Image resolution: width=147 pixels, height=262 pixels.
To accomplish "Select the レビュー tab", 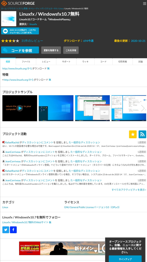I will click(46, 61).
